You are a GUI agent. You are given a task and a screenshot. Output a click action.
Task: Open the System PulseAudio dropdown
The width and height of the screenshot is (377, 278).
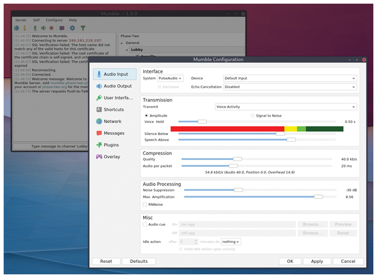170,78
